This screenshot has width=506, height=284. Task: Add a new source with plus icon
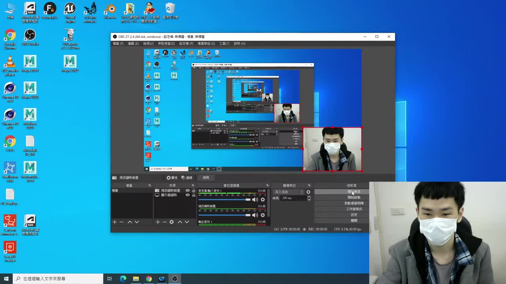click(158, 222)
